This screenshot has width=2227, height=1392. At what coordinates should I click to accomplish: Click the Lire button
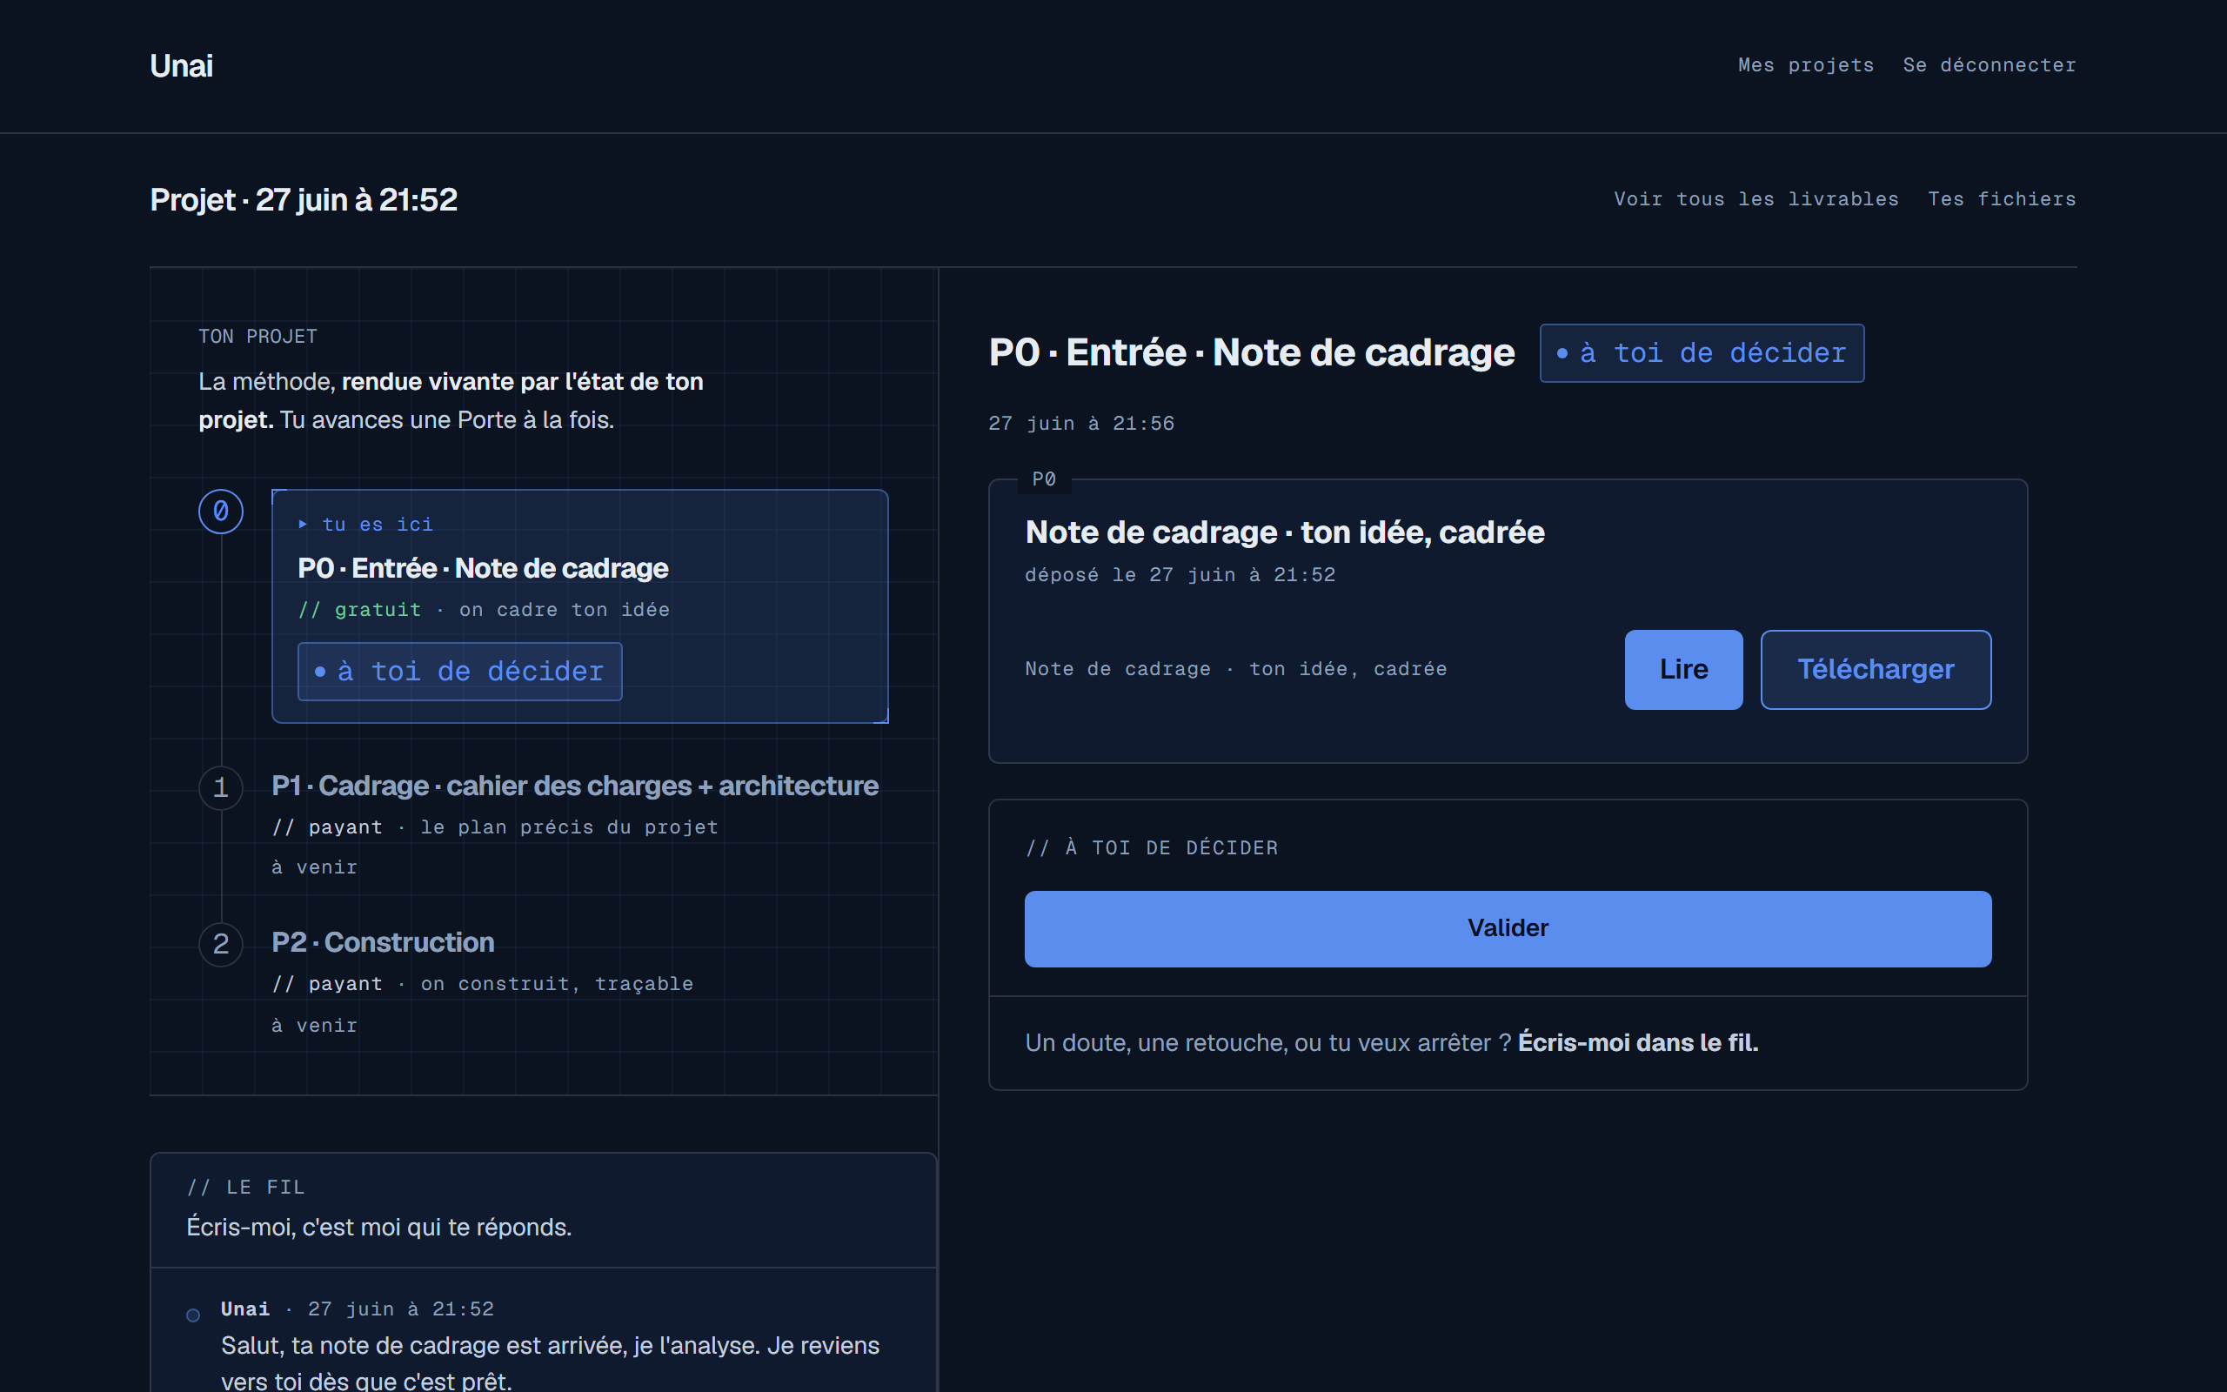[x=1683, y=669]
